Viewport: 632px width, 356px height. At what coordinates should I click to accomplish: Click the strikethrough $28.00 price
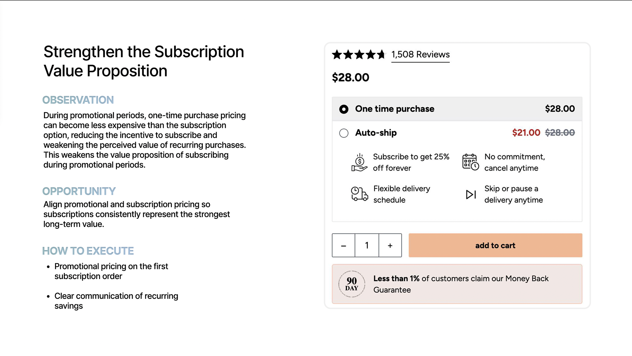(x=560, y=133)
